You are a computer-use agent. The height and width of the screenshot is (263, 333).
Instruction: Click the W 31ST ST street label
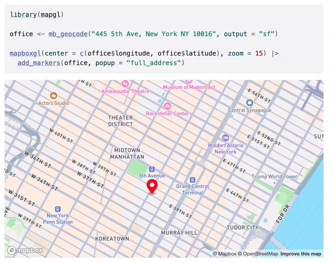tap(22, 198)
